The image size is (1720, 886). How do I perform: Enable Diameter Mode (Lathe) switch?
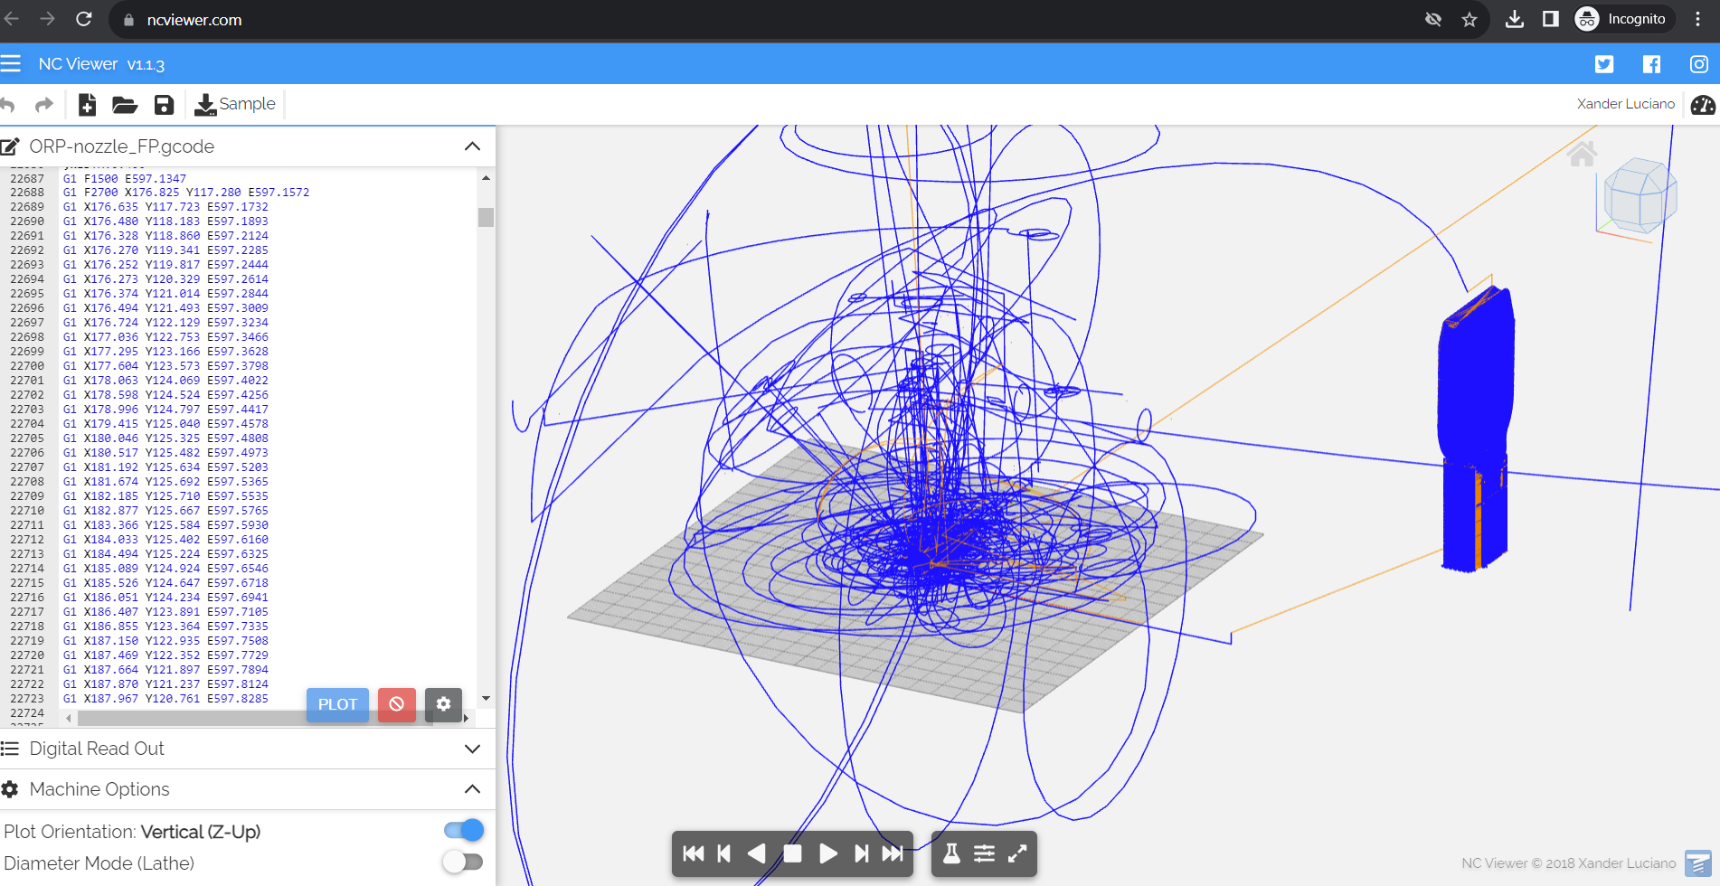tap(464, 862)
